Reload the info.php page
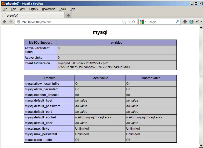Image resolution: width=204 pixels, height=148 pixels. click(134, 22)
